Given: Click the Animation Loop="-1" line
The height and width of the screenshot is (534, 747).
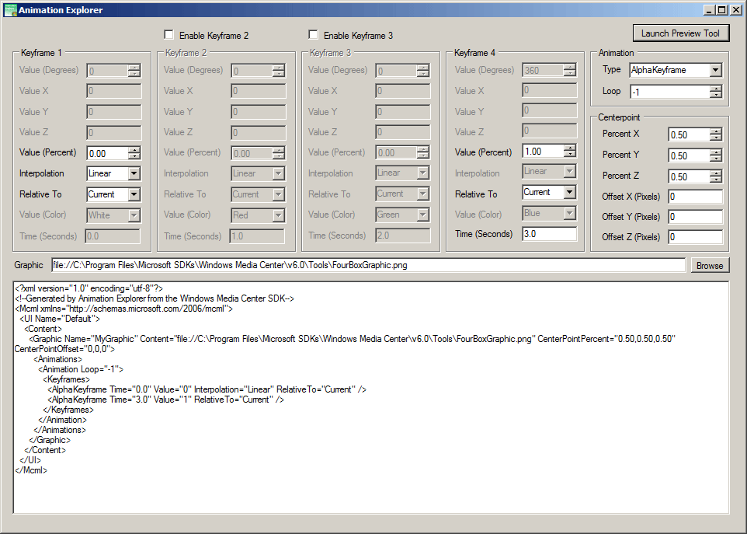Looking at the screenshot, I should click(81, 369).
